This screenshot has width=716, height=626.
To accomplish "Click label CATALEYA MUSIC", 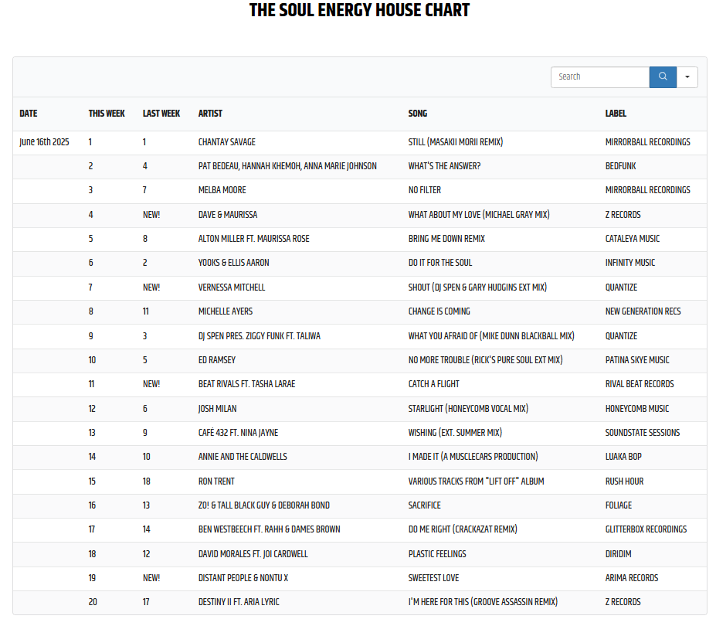I will point(633,239).
